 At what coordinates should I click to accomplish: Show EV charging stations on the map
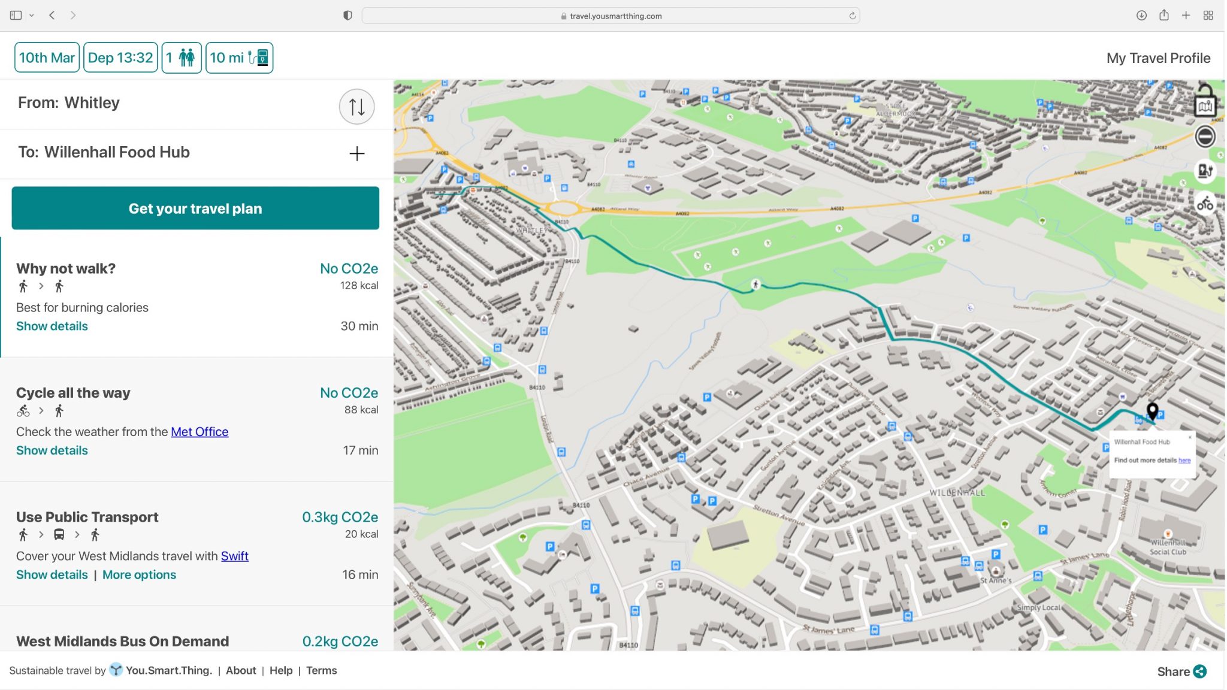[x=1205, y=171]
